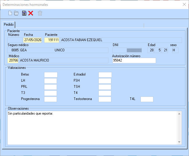Click Seguro médico code 8085
Viewport: 189px width, 156px height.
(13, 50)
